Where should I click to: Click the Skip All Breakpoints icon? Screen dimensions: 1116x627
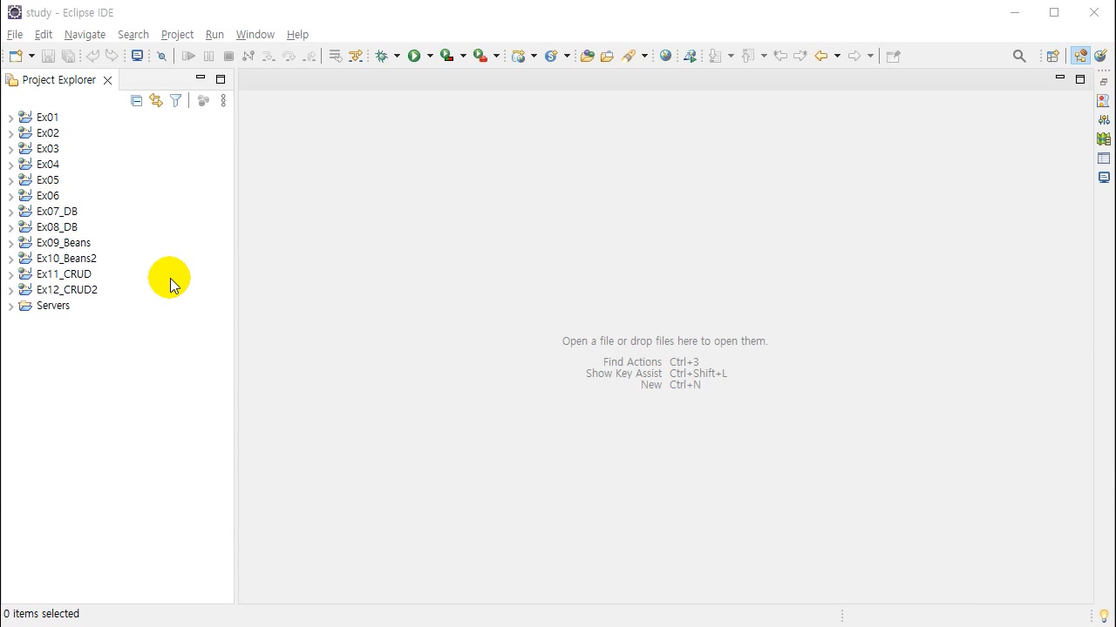pos(161,56)
